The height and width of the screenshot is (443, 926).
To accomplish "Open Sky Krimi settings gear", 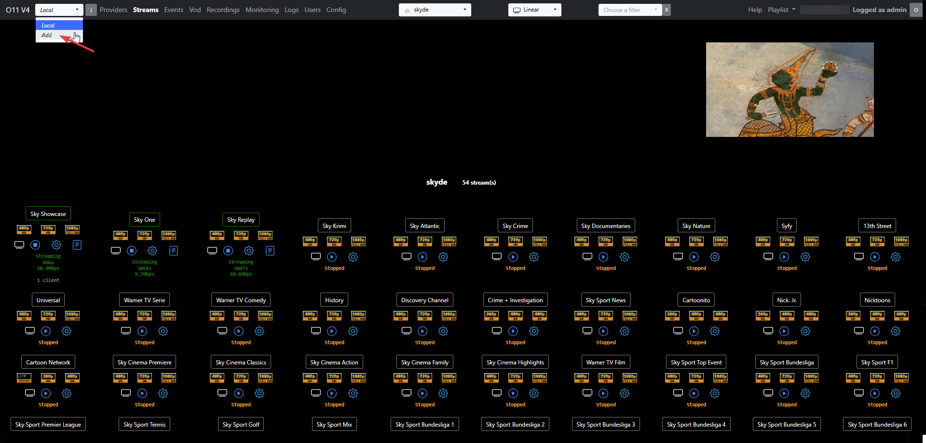I will coord(353,257).
